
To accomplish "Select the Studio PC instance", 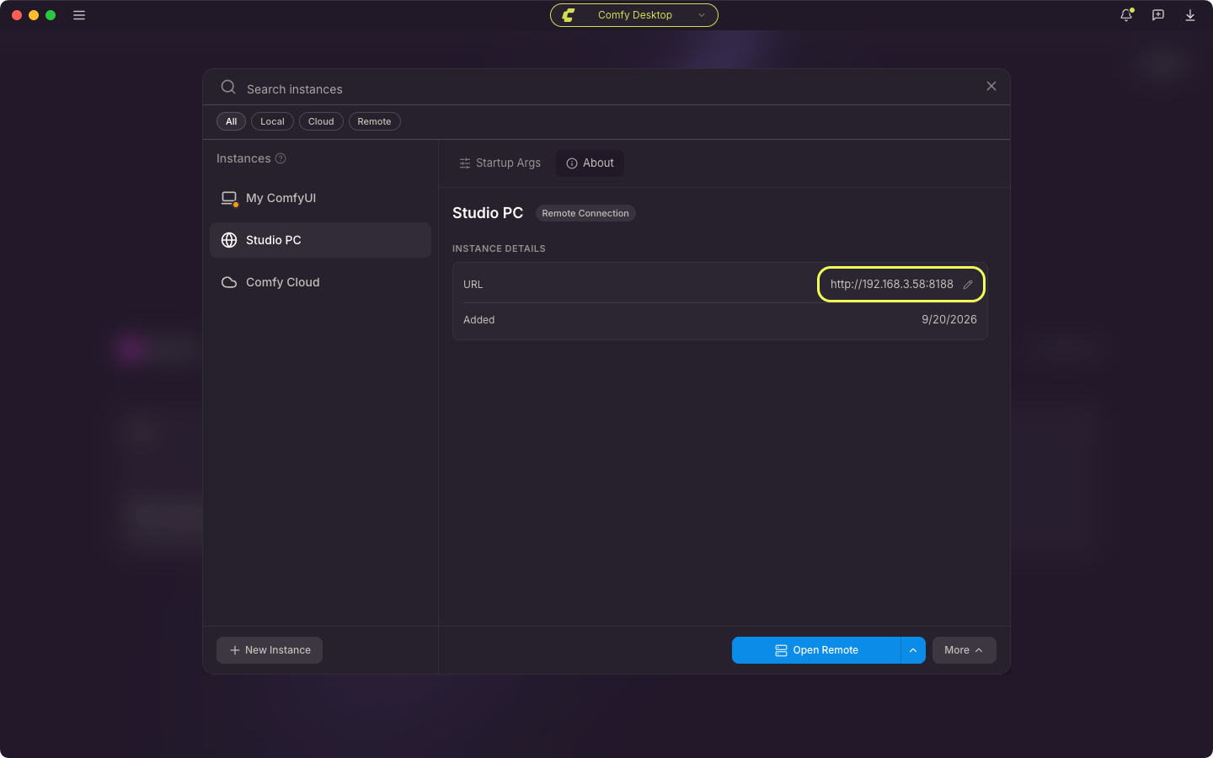I will coord(320,240).
